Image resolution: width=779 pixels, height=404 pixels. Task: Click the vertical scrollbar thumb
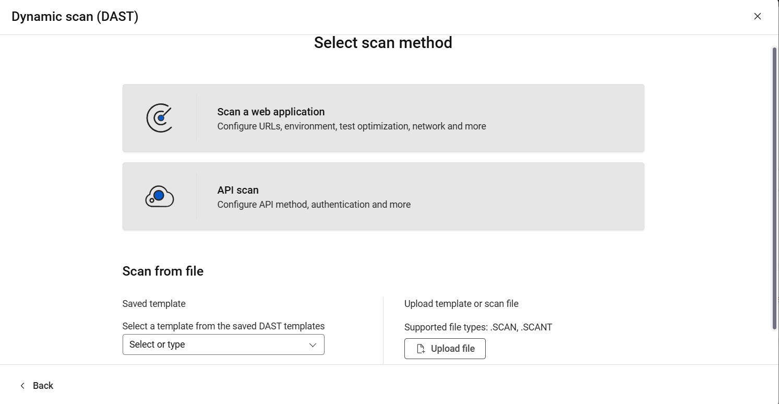pyautogui.click(x=774, y=188)
